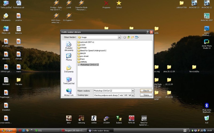Click the Otevřít button
214x133 pixels.
click(146, 91)
